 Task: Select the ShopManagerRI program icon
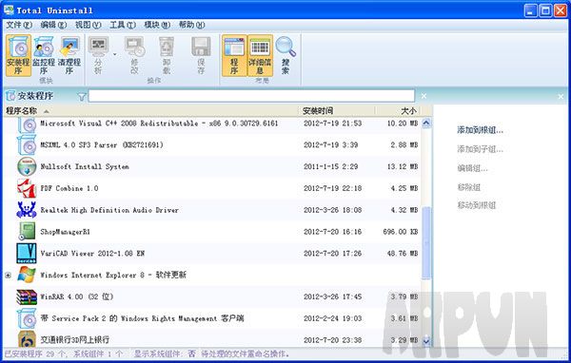27,232
